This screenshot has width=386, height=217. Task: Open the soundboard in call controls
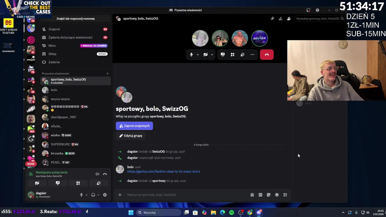pos(242,55)
